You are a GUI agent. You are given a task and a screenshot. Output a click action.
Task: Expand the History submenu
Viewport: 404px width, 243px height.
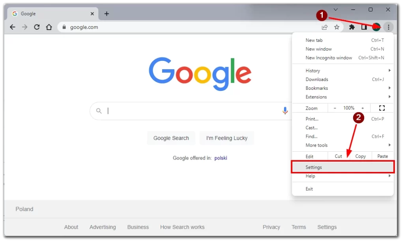[x=343, y=71]
